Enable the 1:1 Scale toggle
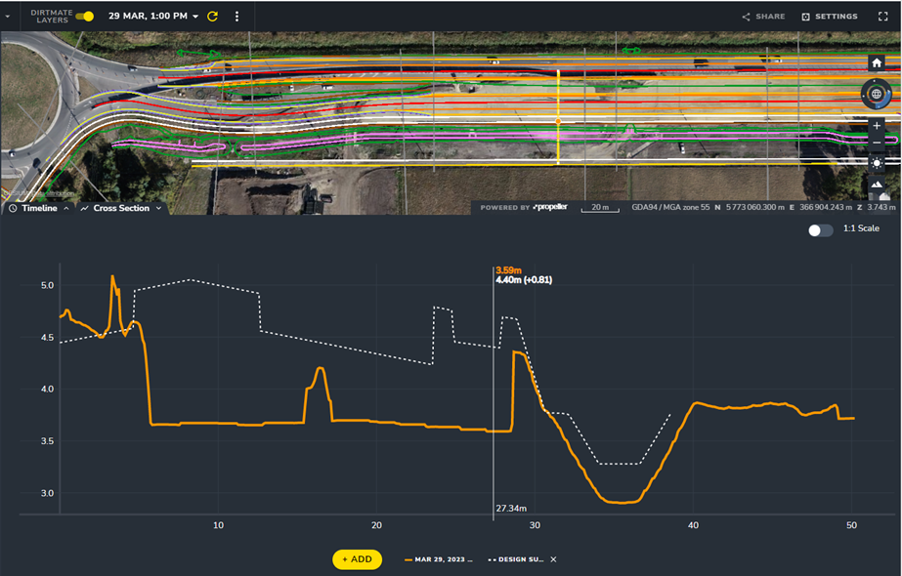This screenshot has height=576, width=902. (x=821, y=229)
